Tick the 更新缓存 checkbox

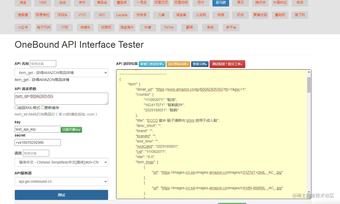click(x=43, y=107)
